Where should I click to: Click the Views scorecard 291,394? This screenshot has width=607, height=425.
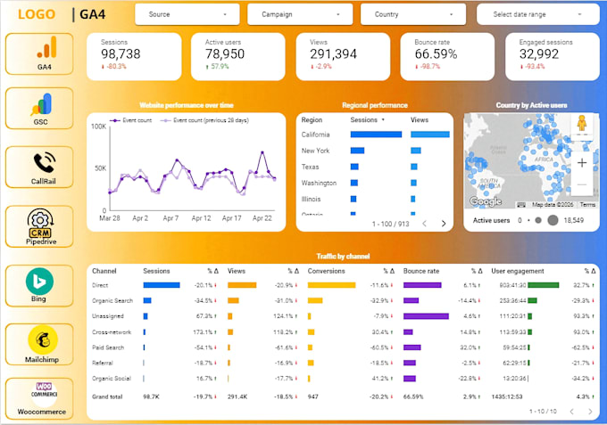click(x=343, y=56)
